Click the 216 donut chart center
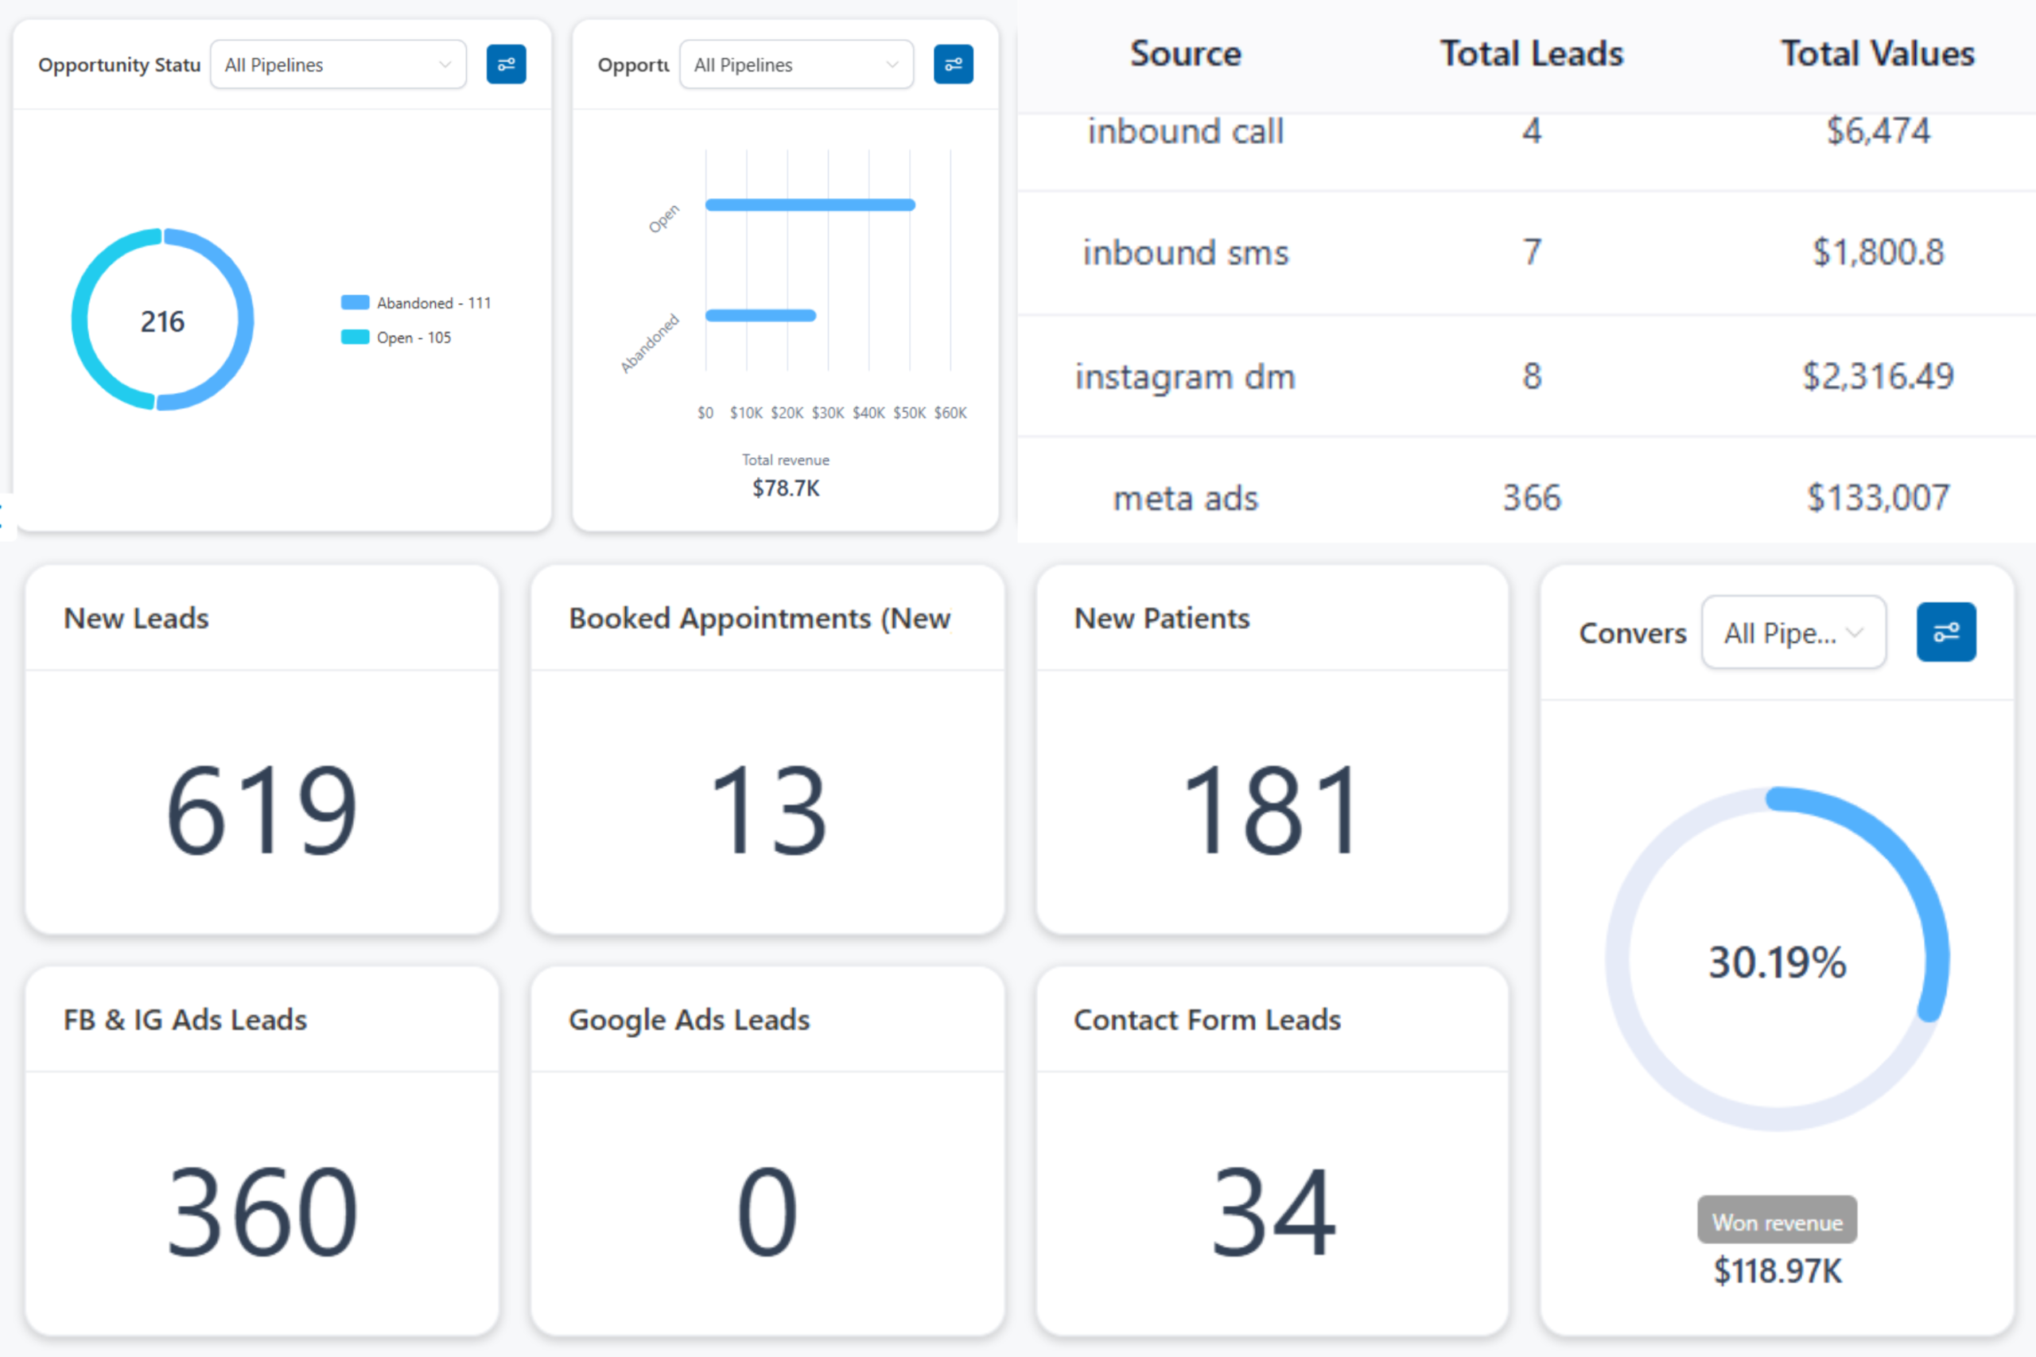Viewport: 2036px width, 1357px height. [x=163, y=321]
